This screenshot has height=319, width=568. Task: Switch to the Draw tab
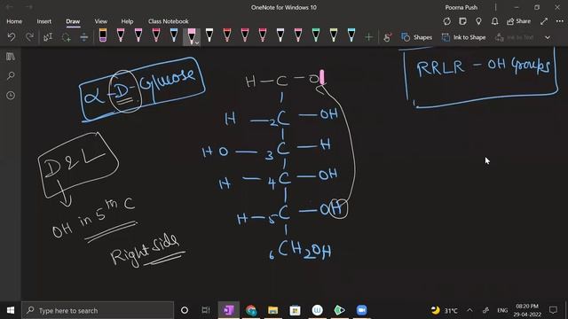73,21
